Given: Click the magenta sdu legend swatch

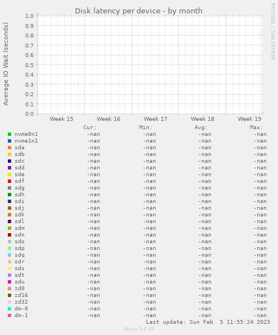Looking at the screenshot, I should coord(10,282).
